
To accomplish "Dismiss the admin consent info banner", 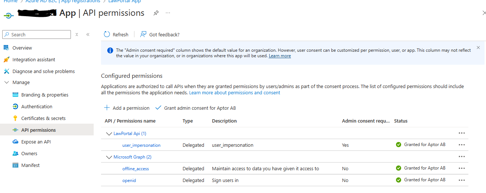I will tap(478, 48).
